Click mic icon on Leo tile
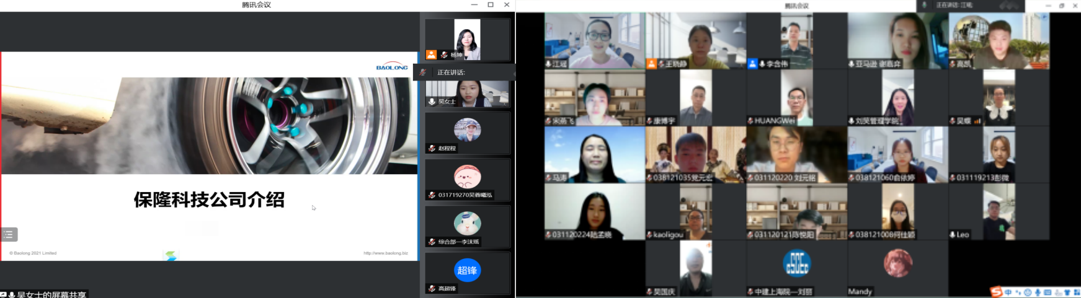The image size is (1081, 298). (x=953, y=235)
